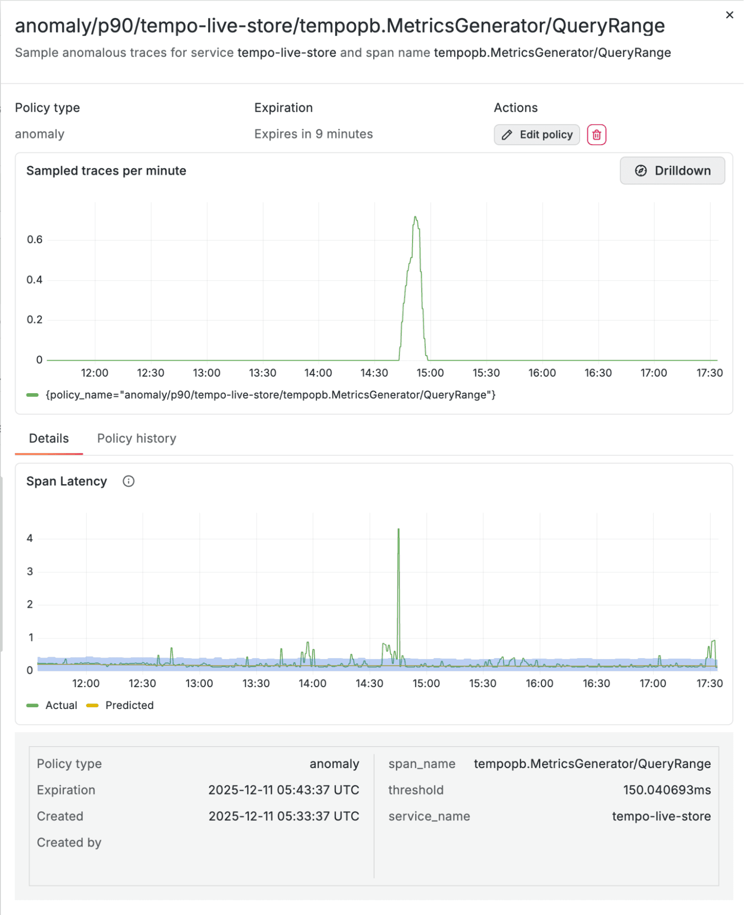The height and width of the screenshot is (915, 744).
Task: Click the Edit policy button
Action: [x=537, y=135]
